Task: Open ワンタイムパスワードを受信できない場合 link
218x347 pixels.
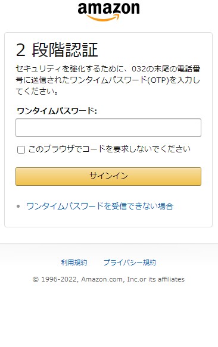Action: click(x=99, y=207)
